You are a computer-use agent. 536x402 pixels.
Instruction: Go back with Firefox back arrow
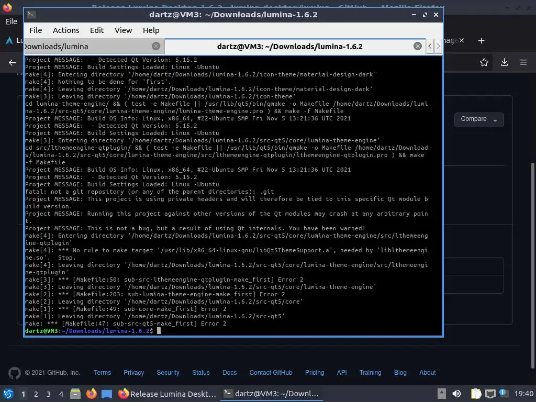13,63
